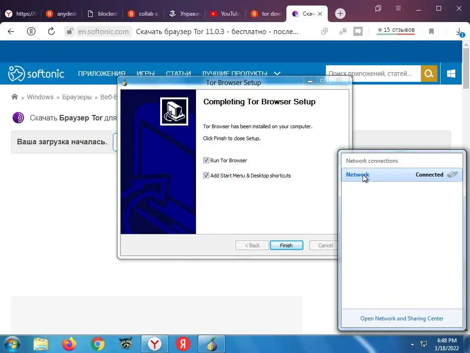Click the Softonic search input field
Viewport: 470px width, 353px height.
coord(373,74)
